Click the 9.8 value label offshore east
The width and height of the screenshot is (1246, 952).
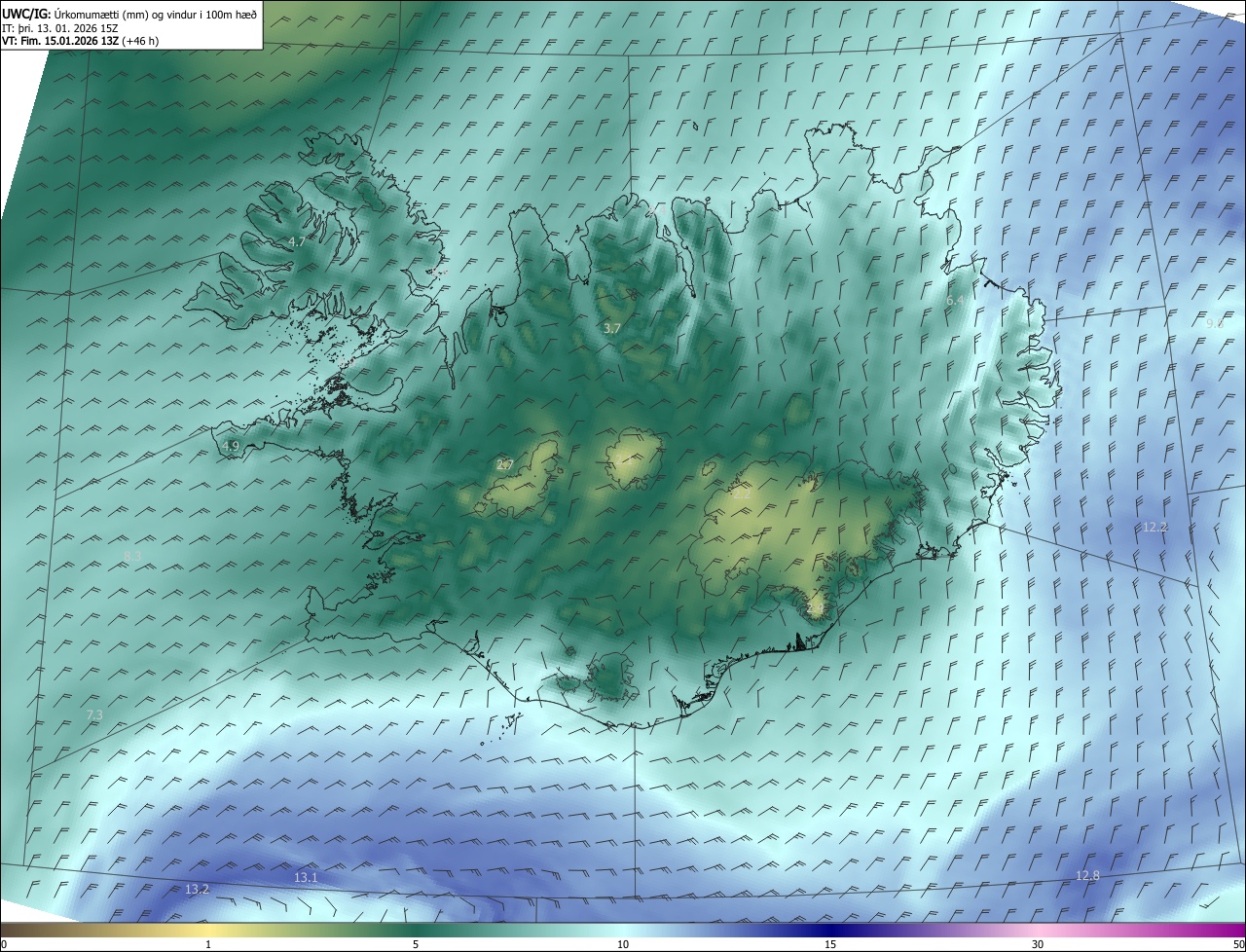pyautogui.click(x=1215, y=323)
